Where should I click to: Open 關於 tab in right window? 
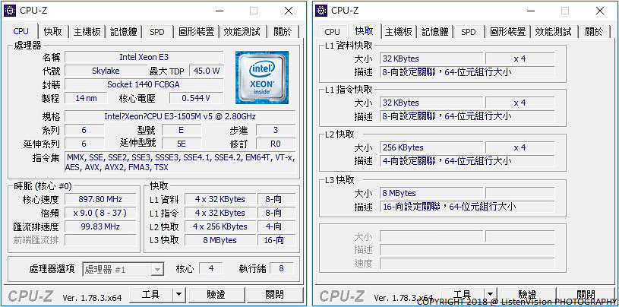point(594,32)
